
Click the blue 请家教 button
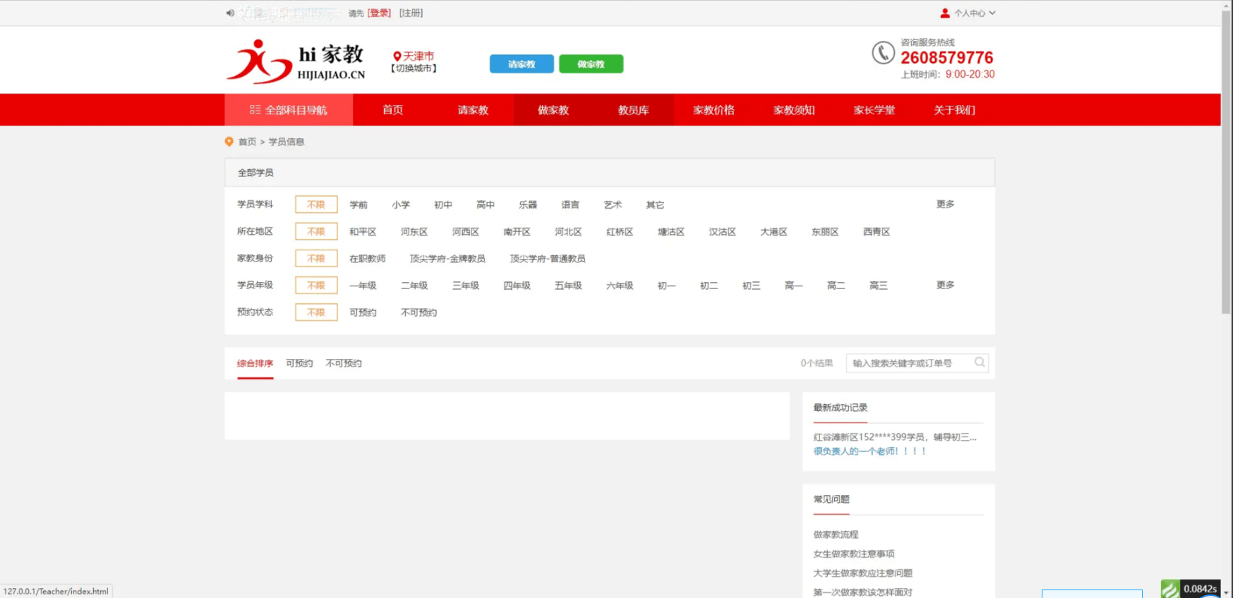click(x=522, y=63)
